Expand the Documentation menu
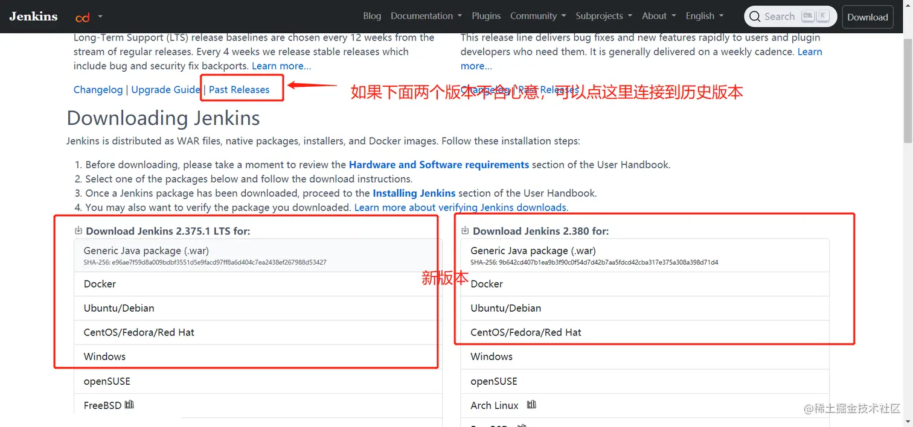913x427 pixels. pos(426,16)
